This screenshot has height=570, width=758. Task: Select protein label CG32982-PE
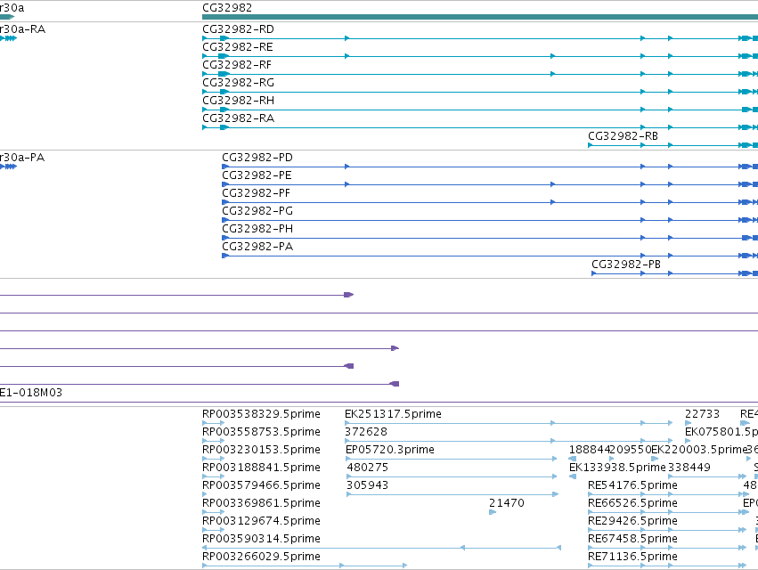coord(257,175)
